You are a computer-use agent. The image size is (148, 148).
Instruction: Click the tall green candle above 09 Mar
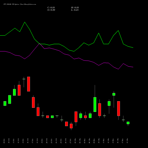pyautogui.click(x=95, y=104)
